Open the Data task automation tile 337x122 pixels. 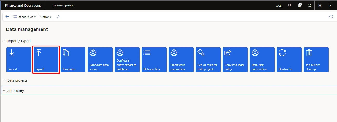(x=262, y=60)
